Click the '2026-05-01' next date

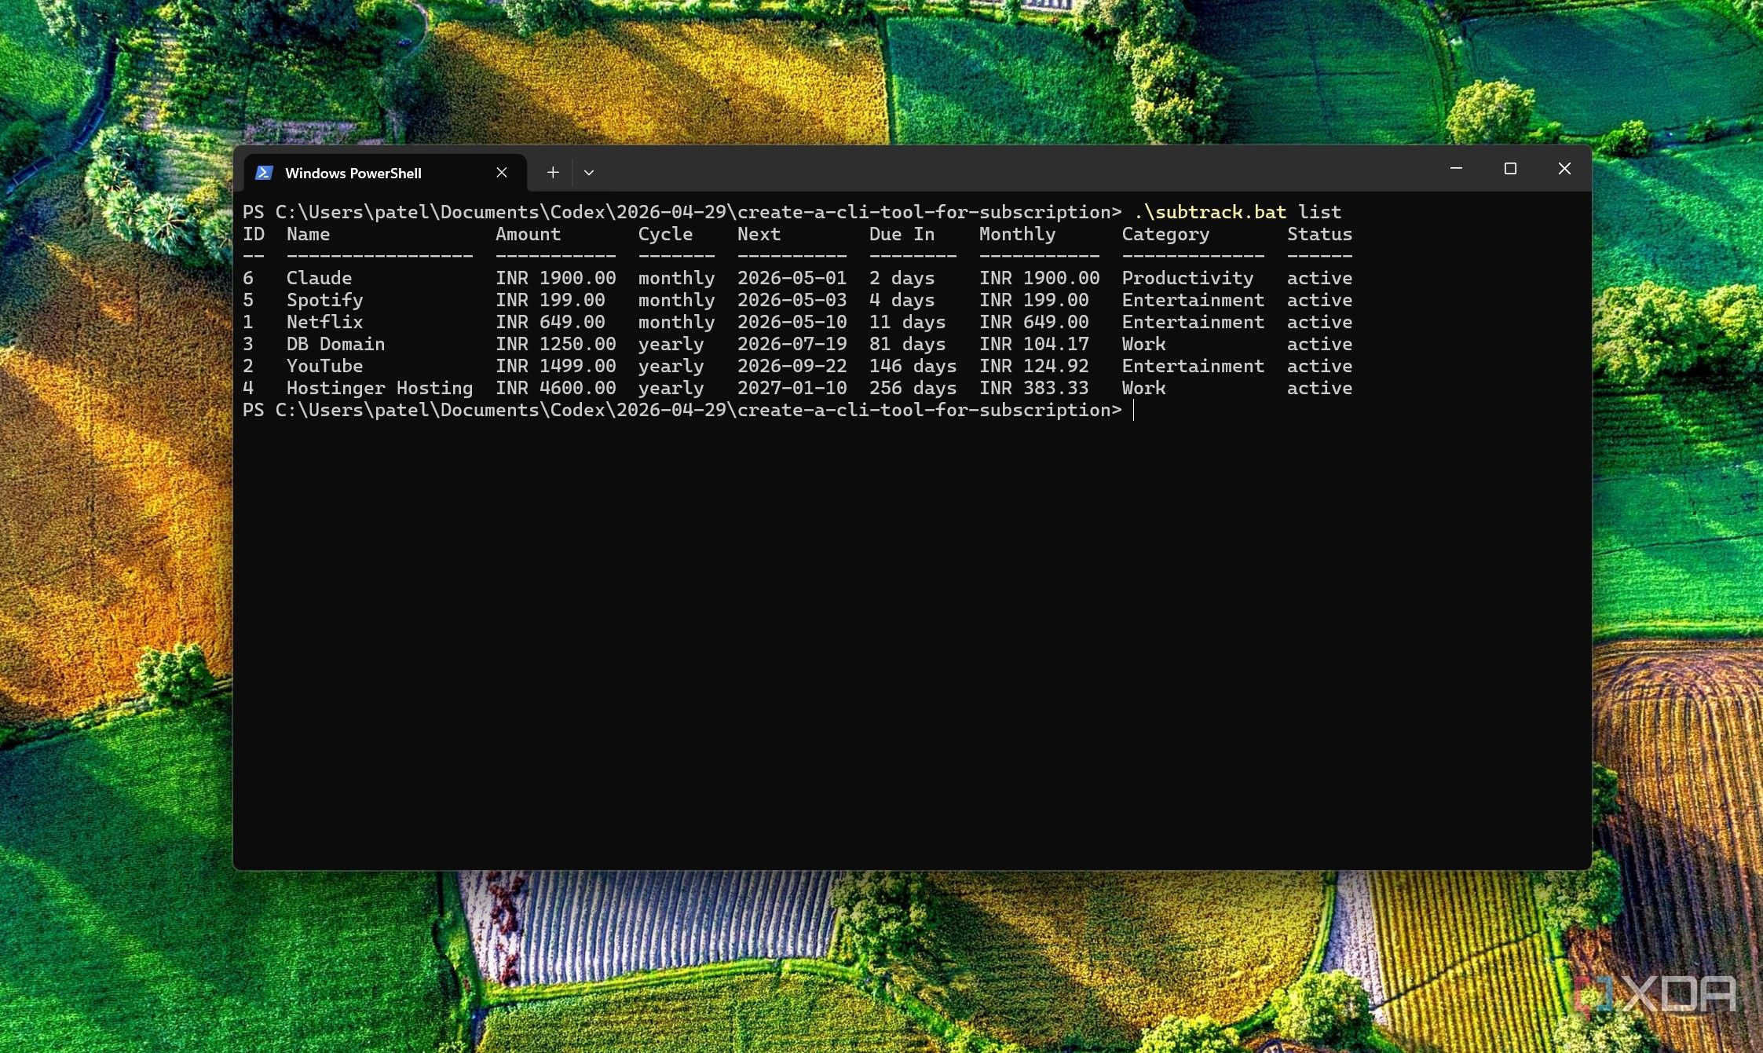(x=792, y=278)
